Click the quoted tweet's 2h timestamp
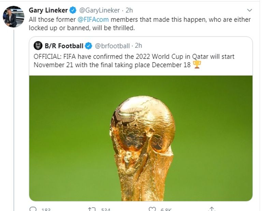This screenshot has width=262, height=211. 138,46
